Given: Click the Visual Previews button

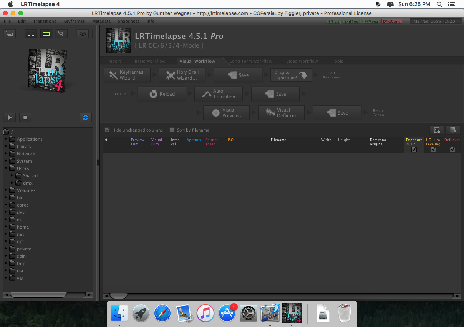Looking at the screenshot, I should click(x=226, y=113).
